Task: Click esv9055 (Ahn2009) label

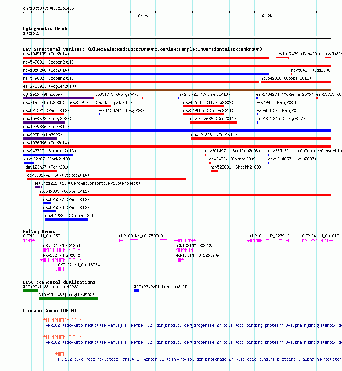Action: click(x=43, y=135)
